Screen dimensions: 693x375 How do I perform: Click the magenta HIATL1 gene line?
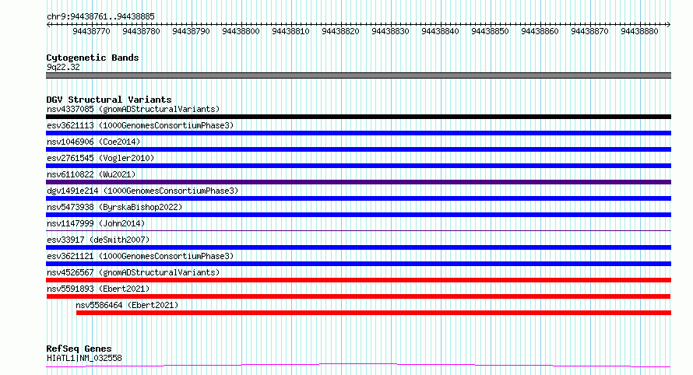pyautogui.click(x=358, y=366)
